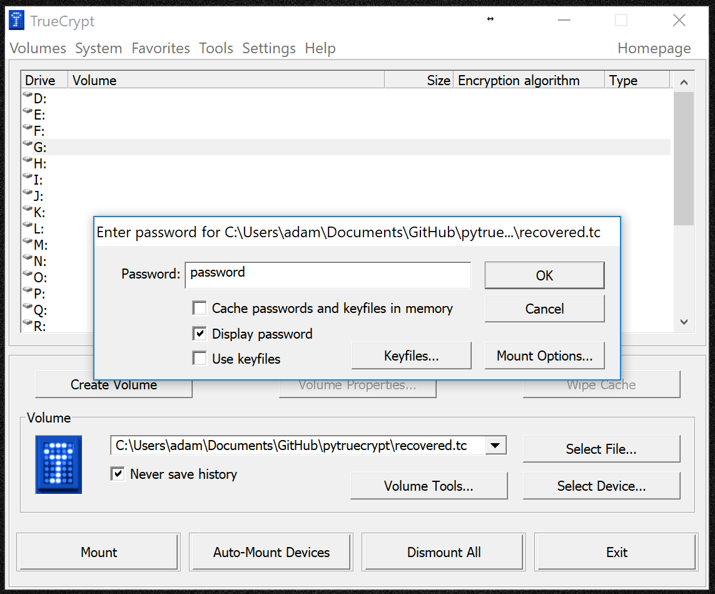Image resolution: width=715 pixels, height=594 pixels.
Task: Open Mount Options...
Action: pyautogui.click(x=544, y=356)
